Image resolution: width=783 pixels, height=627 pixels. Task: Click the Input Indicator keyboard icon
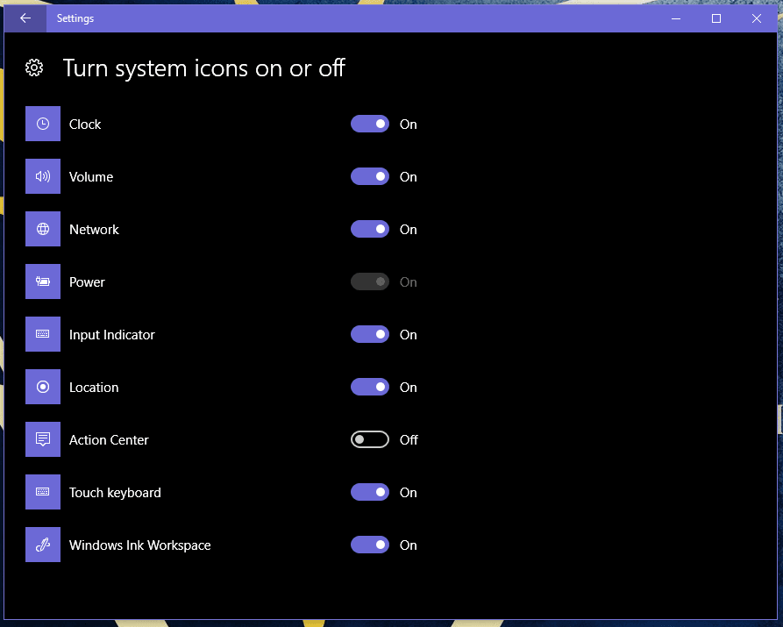pyautogui.click(x=43, y=334)
